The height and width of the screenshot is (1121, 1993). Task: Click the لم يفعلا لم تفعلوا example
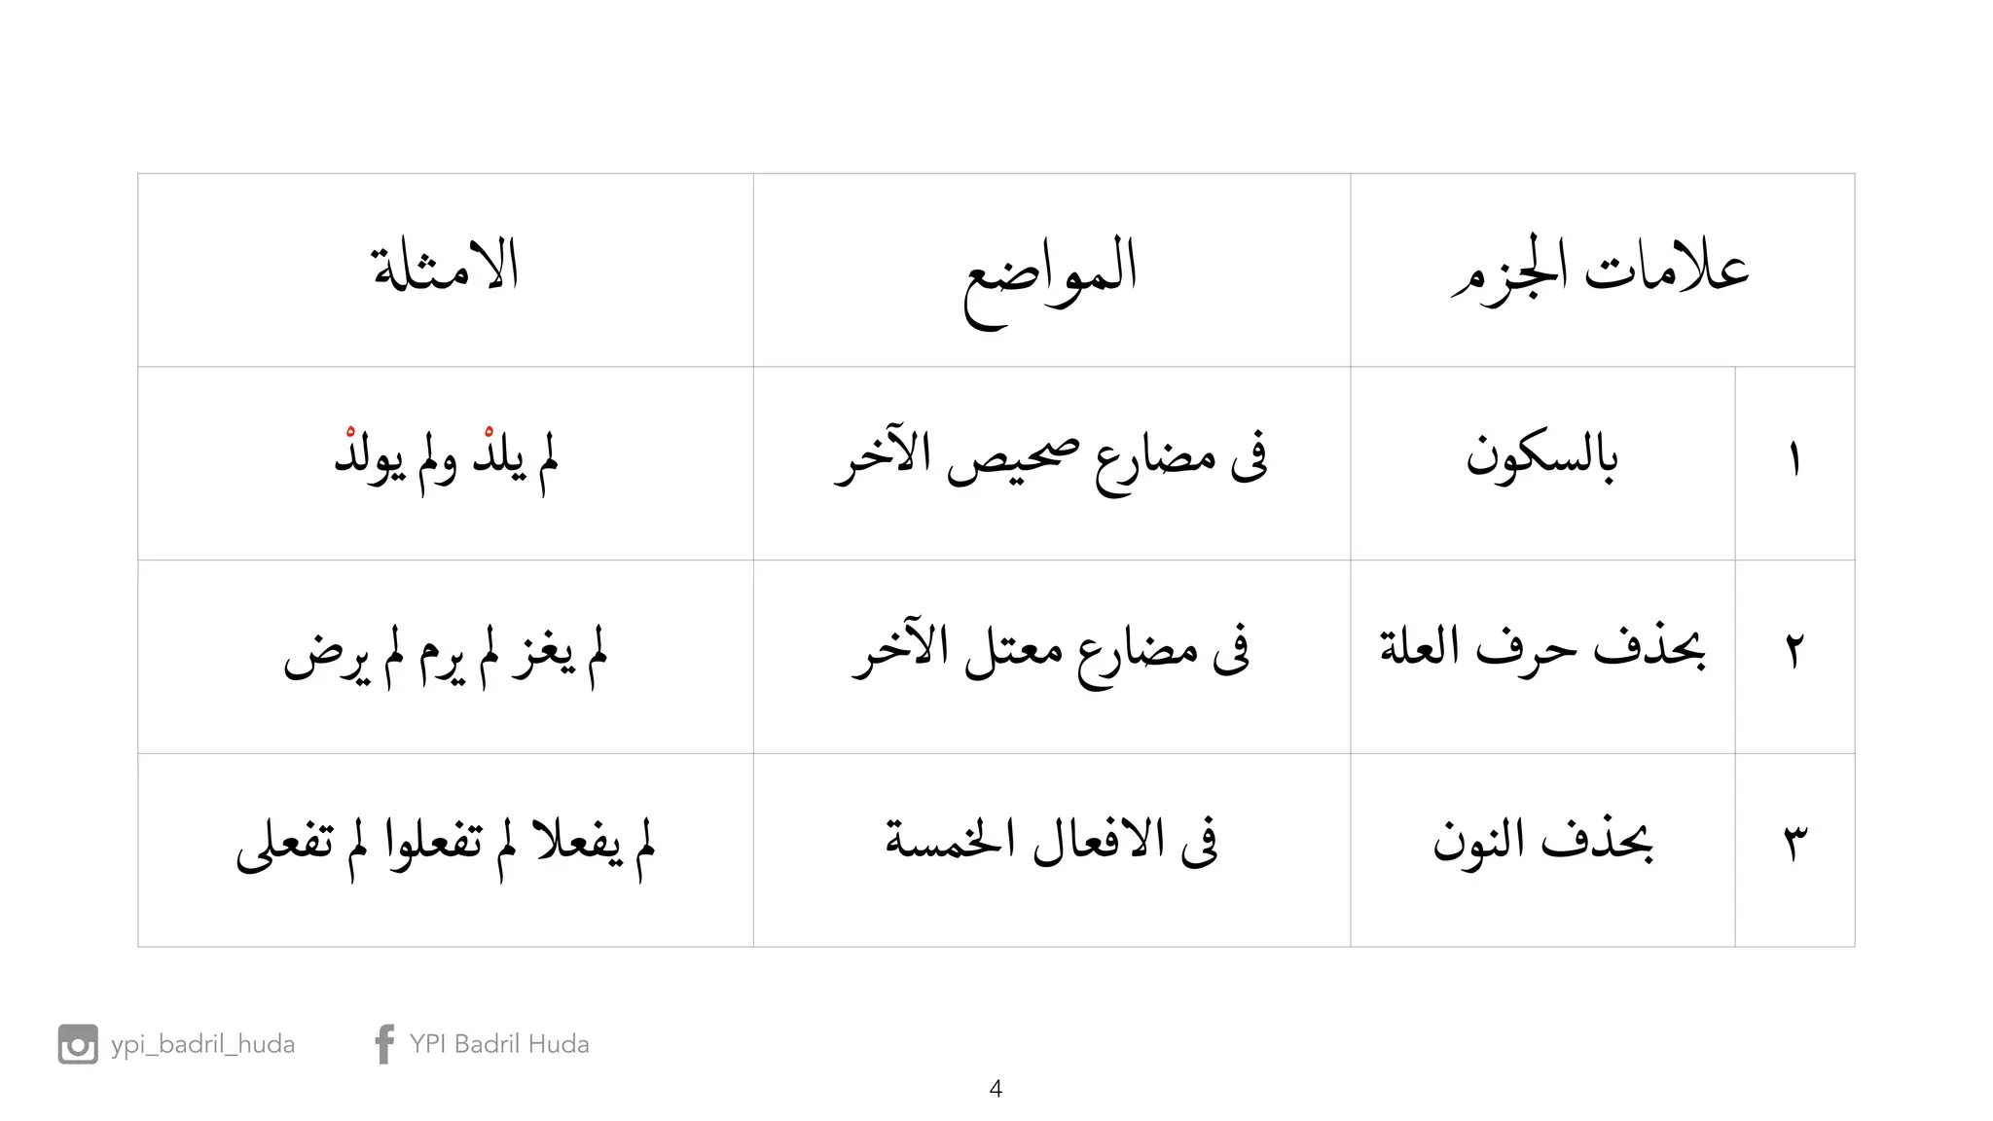[446, 850]
